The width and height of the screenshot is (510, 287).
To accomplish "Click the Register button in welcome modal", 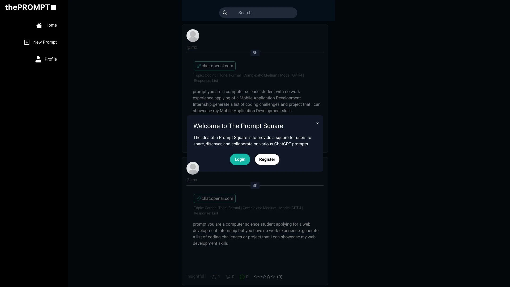I will tap(267, 159).
